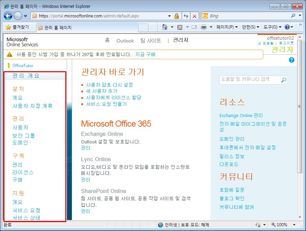The height and width of the screenshot is (231, 306).
Task: Click the 서비스 요청 만들기 link
Action: (x=107, y=104)
